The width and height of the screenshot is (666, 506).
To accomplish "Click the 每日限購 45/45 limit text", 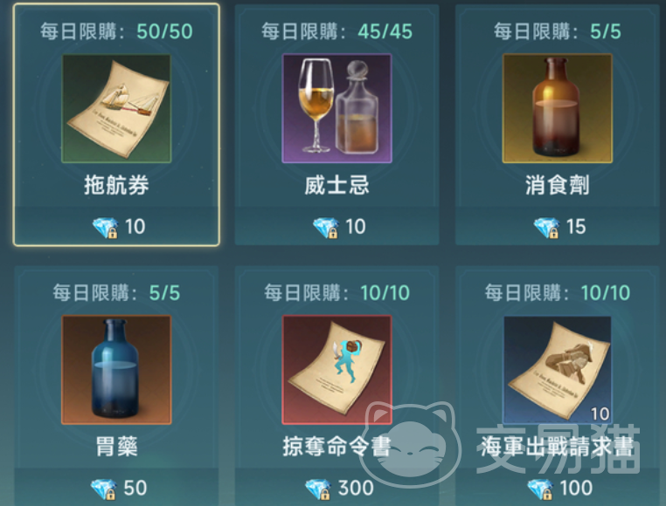I will pyautogui.click(x=336, y=31).
